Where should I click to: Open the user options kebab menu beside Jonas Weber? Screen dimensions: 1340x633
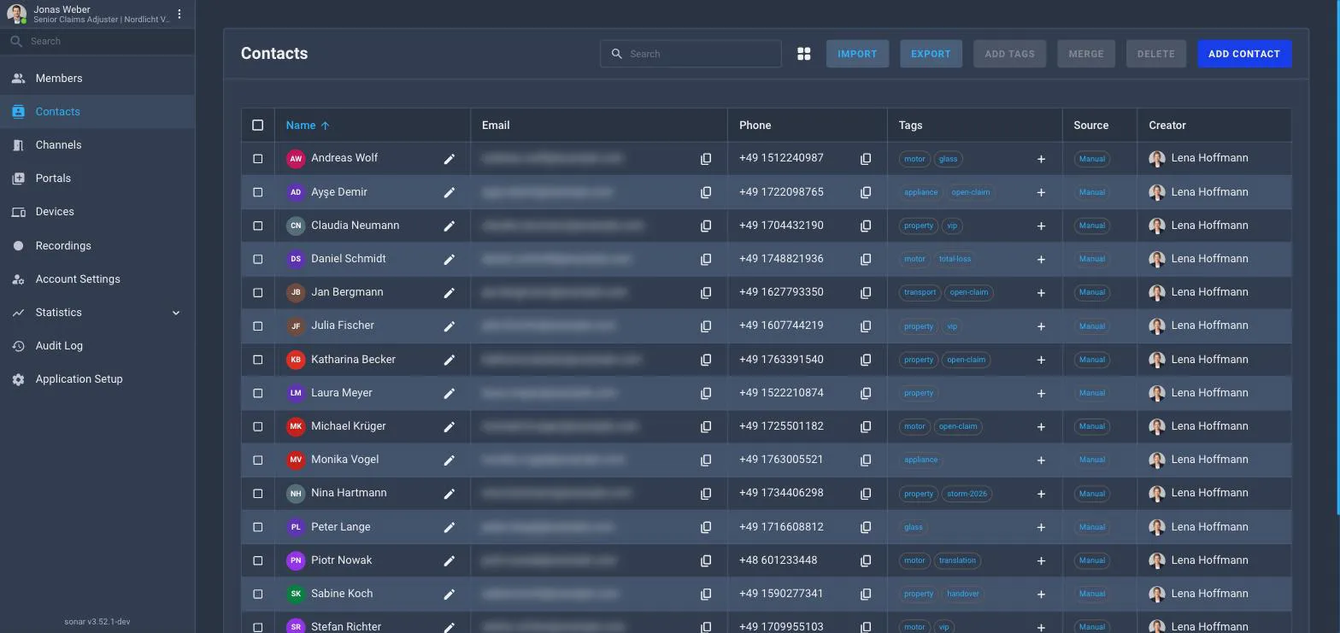[179, 14]
